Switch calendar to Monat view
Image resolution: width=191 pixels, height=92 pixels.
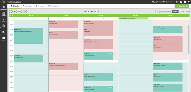click(x=162, y=11)
